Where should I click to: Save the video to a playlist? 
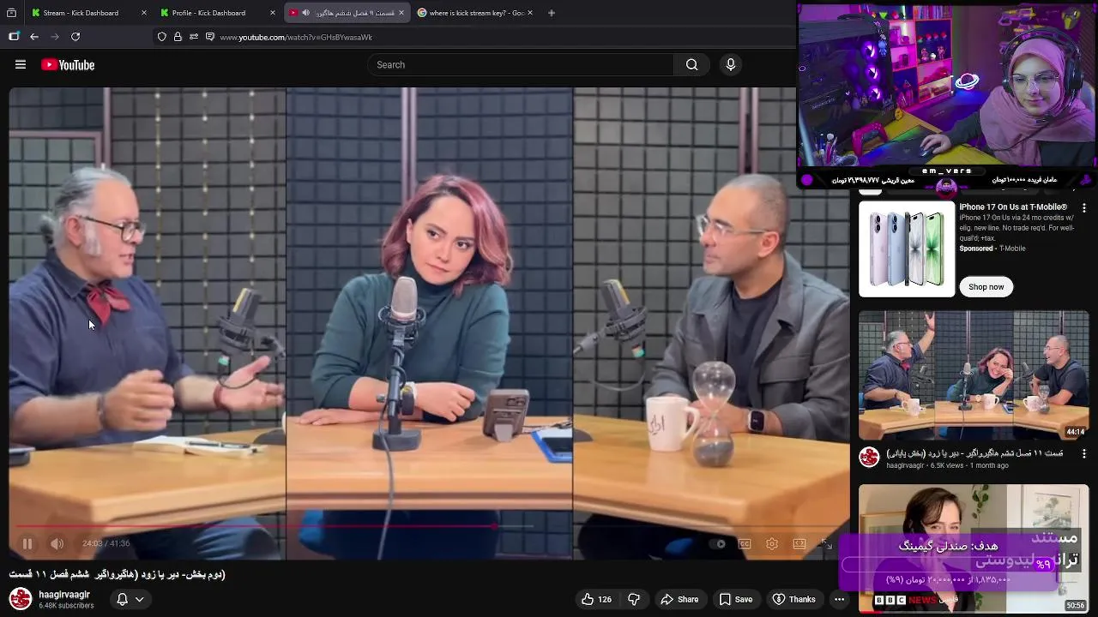click(x=736, y=599)
